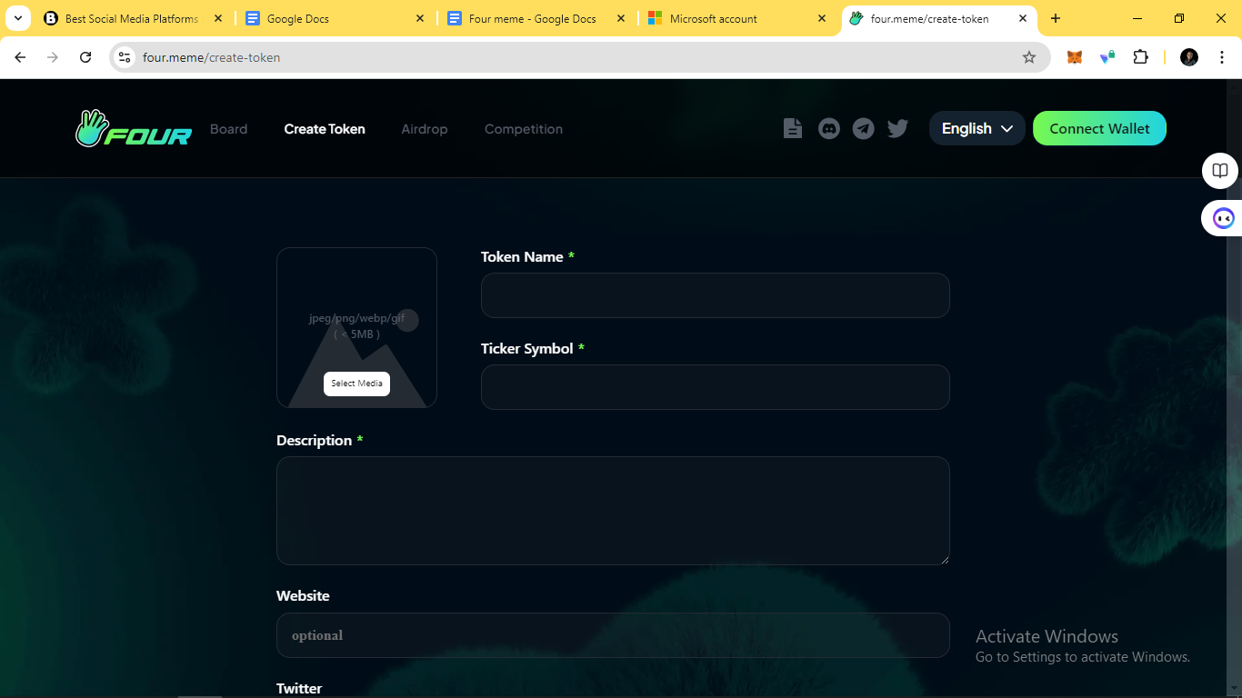Bookmark this page with the star icon
This screenshot has width=1242, height=698.
point(1029,57)
